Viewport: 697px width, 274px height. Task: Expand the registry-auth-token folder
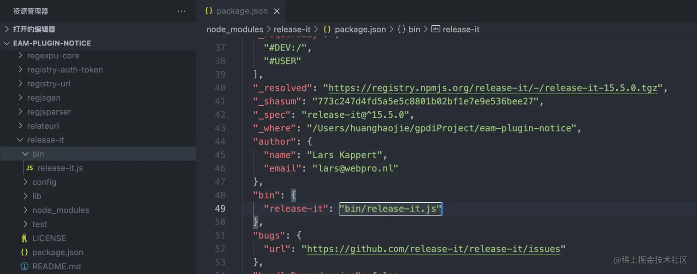coord(20,69)
